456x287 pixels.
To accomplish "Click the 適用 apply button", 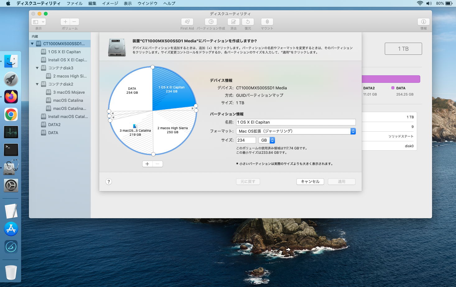I will [x=342, y=182].
